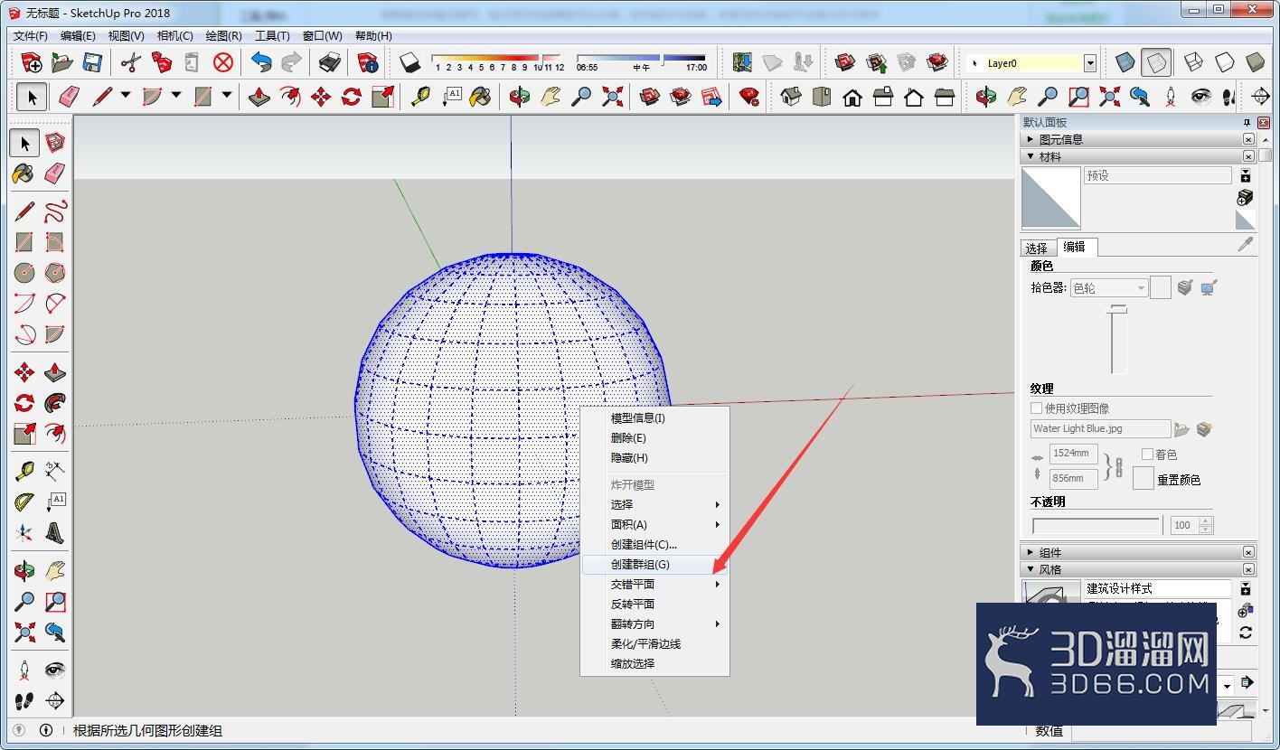Toggle X-ray face style
This screenshot has width=1280, height=750.
pos(1125,62)
